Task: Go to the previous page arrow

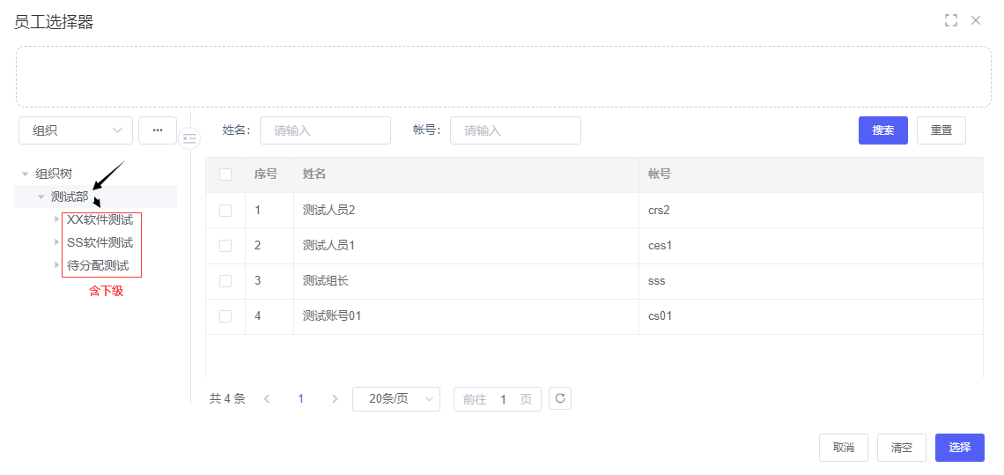Action: [x=267, y=399]
